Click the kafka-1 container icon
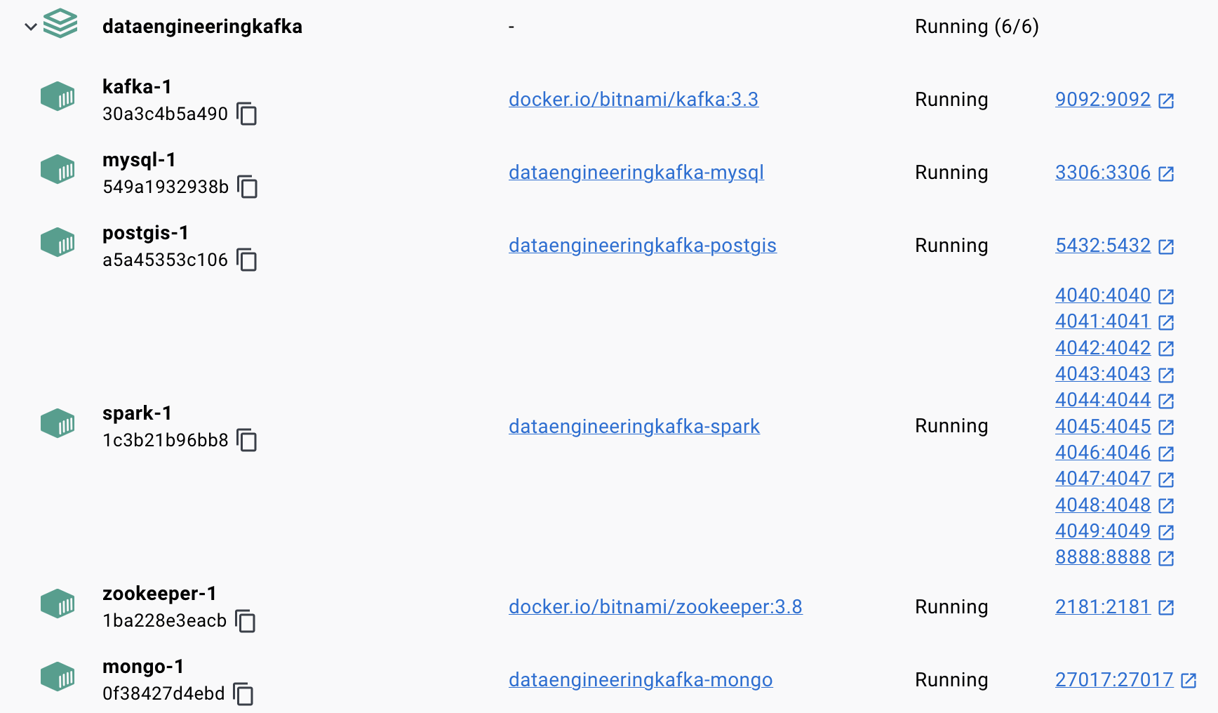This screenshot has width=1218, height=713. coord(58,97)
